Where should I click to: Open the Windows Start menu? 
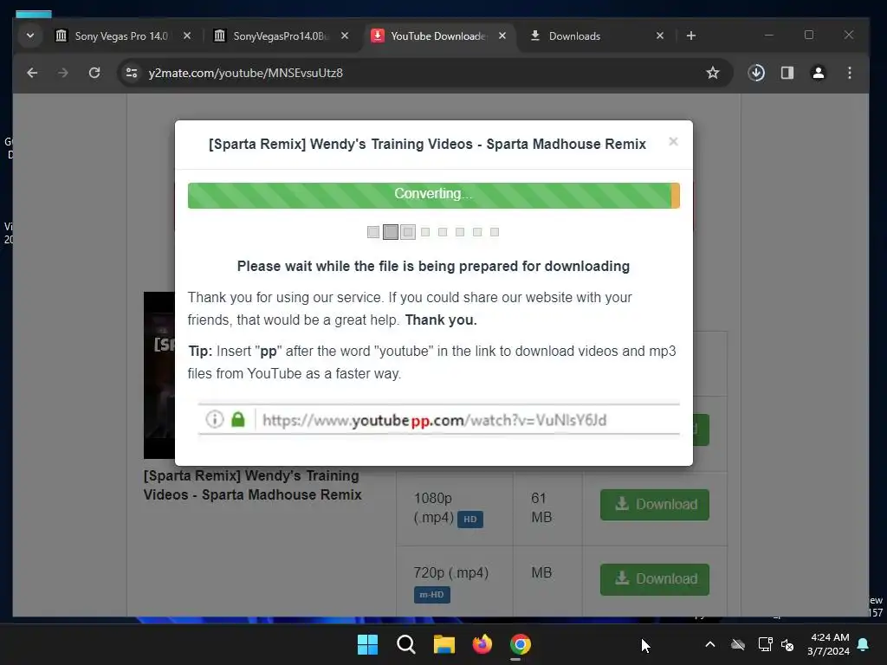[x=367, y=644]
